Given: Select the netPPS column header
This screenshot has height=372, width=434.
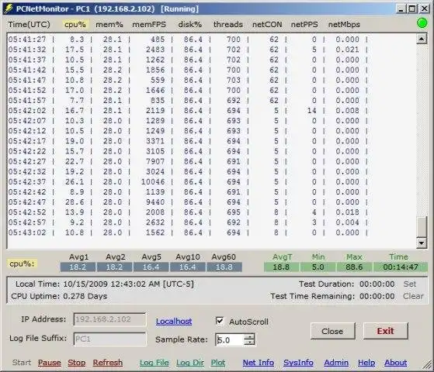Looking at the screenshot, I should pos(304,24).
